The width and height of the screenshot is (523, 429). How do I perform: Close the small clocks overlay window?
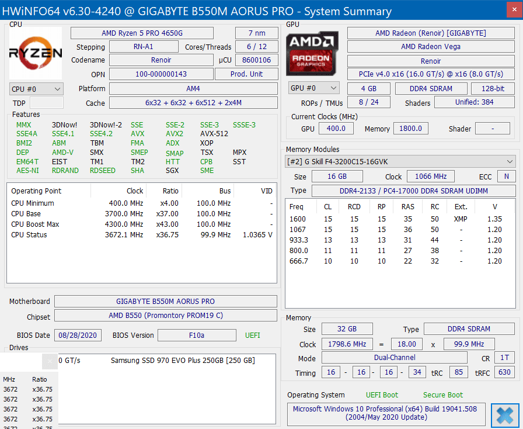[50, 361]
